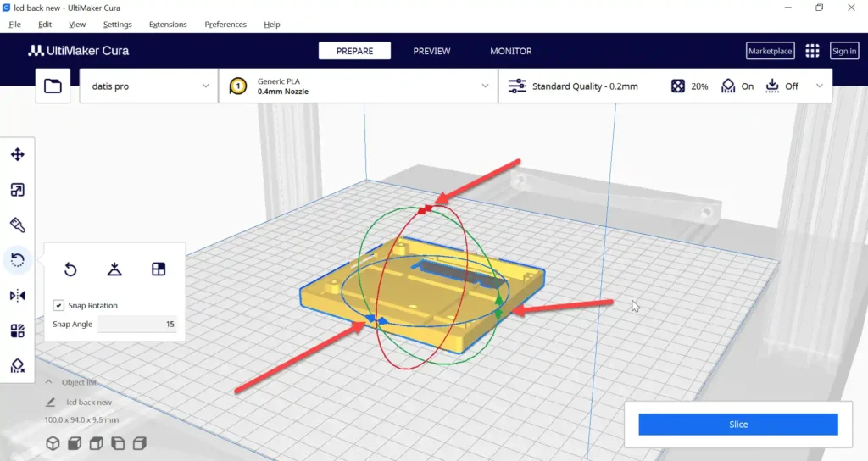This screenshot has height=461, width=868.
Task: Click the green rotation ring handle
Action: (x=498, y=307)
